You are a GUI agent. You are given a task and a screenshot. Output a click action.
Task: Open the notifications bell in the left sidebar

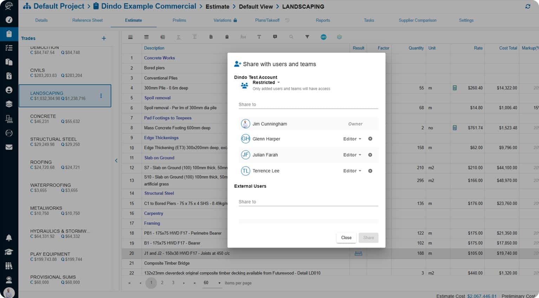[9, 238]
